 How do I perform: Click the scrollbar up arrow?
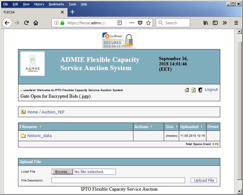(x=239, y=31)
